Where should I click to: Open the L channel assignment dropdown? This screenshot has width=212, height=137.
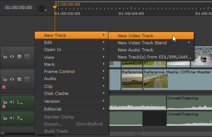pyautogui.click(x=20, y=102)
